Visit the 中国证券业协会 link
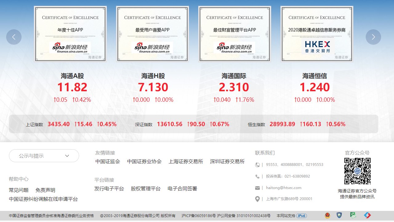This screenshot has width=394, height=222. (144, 162)
